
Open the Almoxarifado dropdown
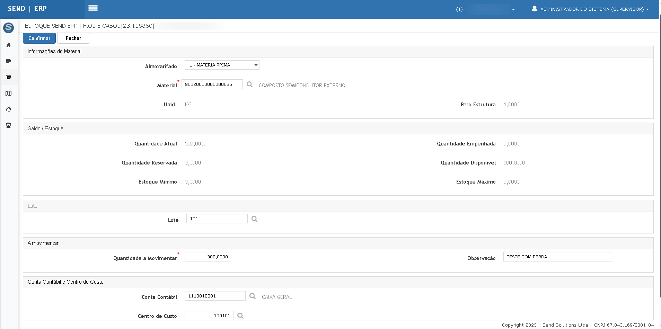(222, 65)
